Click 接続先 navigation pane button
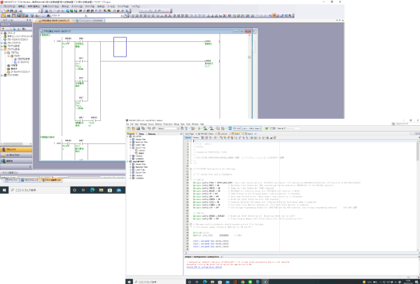The width and height of the screenshot is (420, 284). click(x=16, y=161)
